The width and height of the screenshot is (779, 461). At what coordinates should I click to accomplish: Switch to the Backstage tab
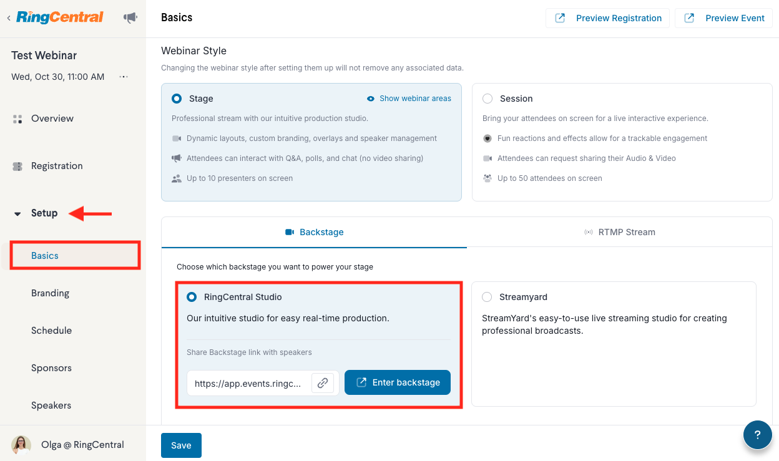point(314,232)
